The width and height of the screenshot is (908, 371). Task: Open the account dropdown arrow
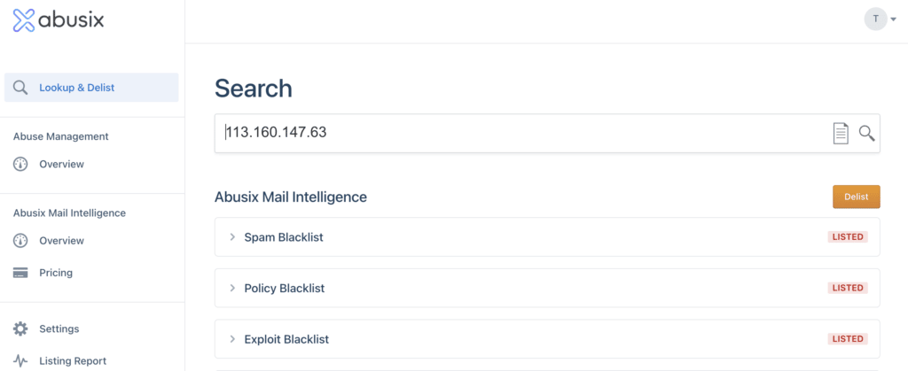click(x=894, y=19)
